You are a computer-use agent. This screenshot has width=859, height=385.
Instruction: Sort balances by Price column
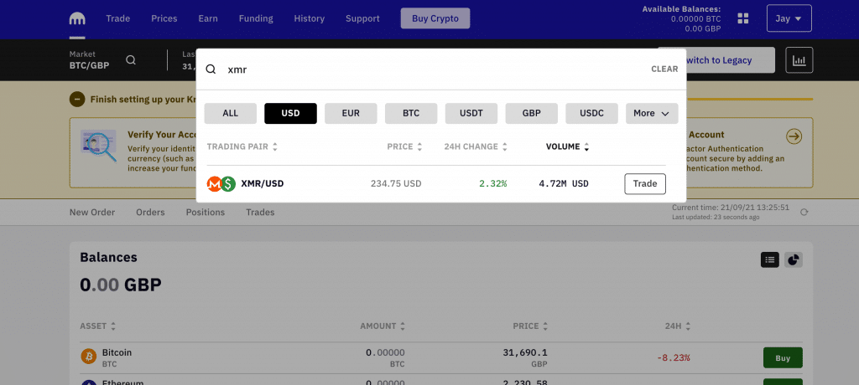click(531, 326)
